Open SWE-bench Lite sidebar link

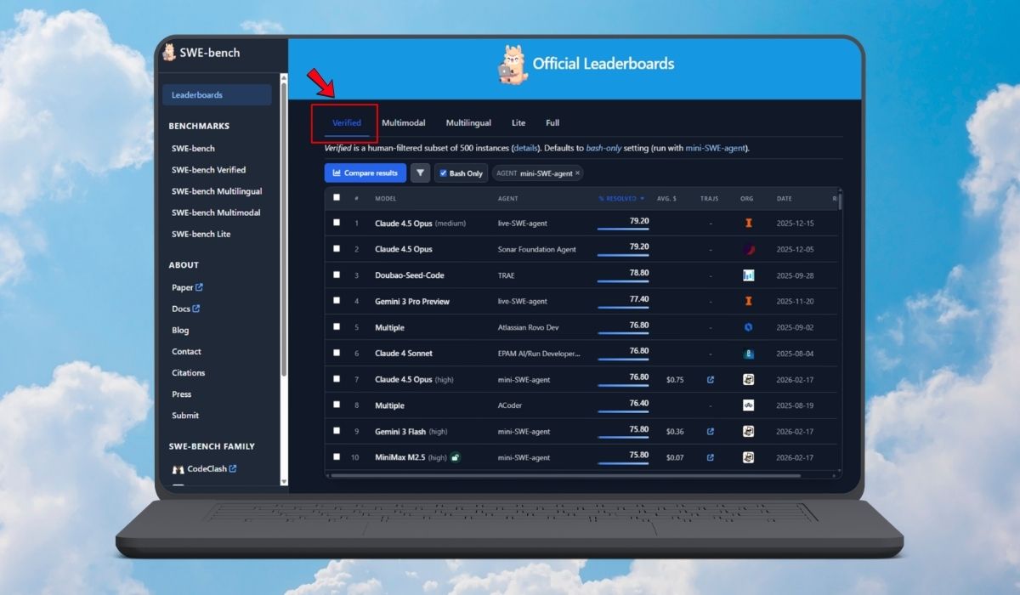[201, 235]
